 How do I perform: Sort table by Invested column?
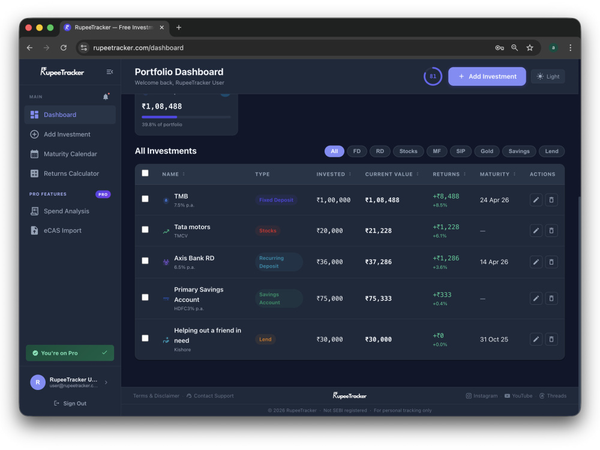(x=334, y=175)
